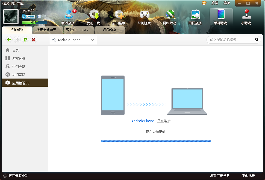265x180 pixels.
Task: Click the skin shirt icon in title bar
Action: [204, 3]
